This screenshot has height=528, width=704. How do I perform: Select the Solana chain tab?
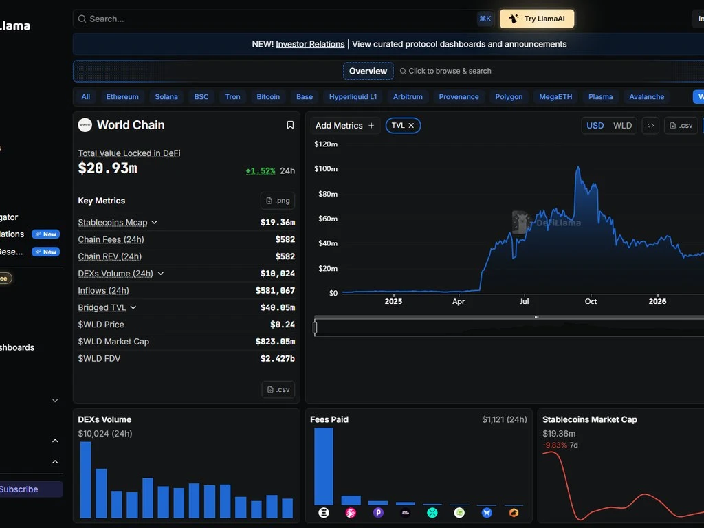point(166,96)
